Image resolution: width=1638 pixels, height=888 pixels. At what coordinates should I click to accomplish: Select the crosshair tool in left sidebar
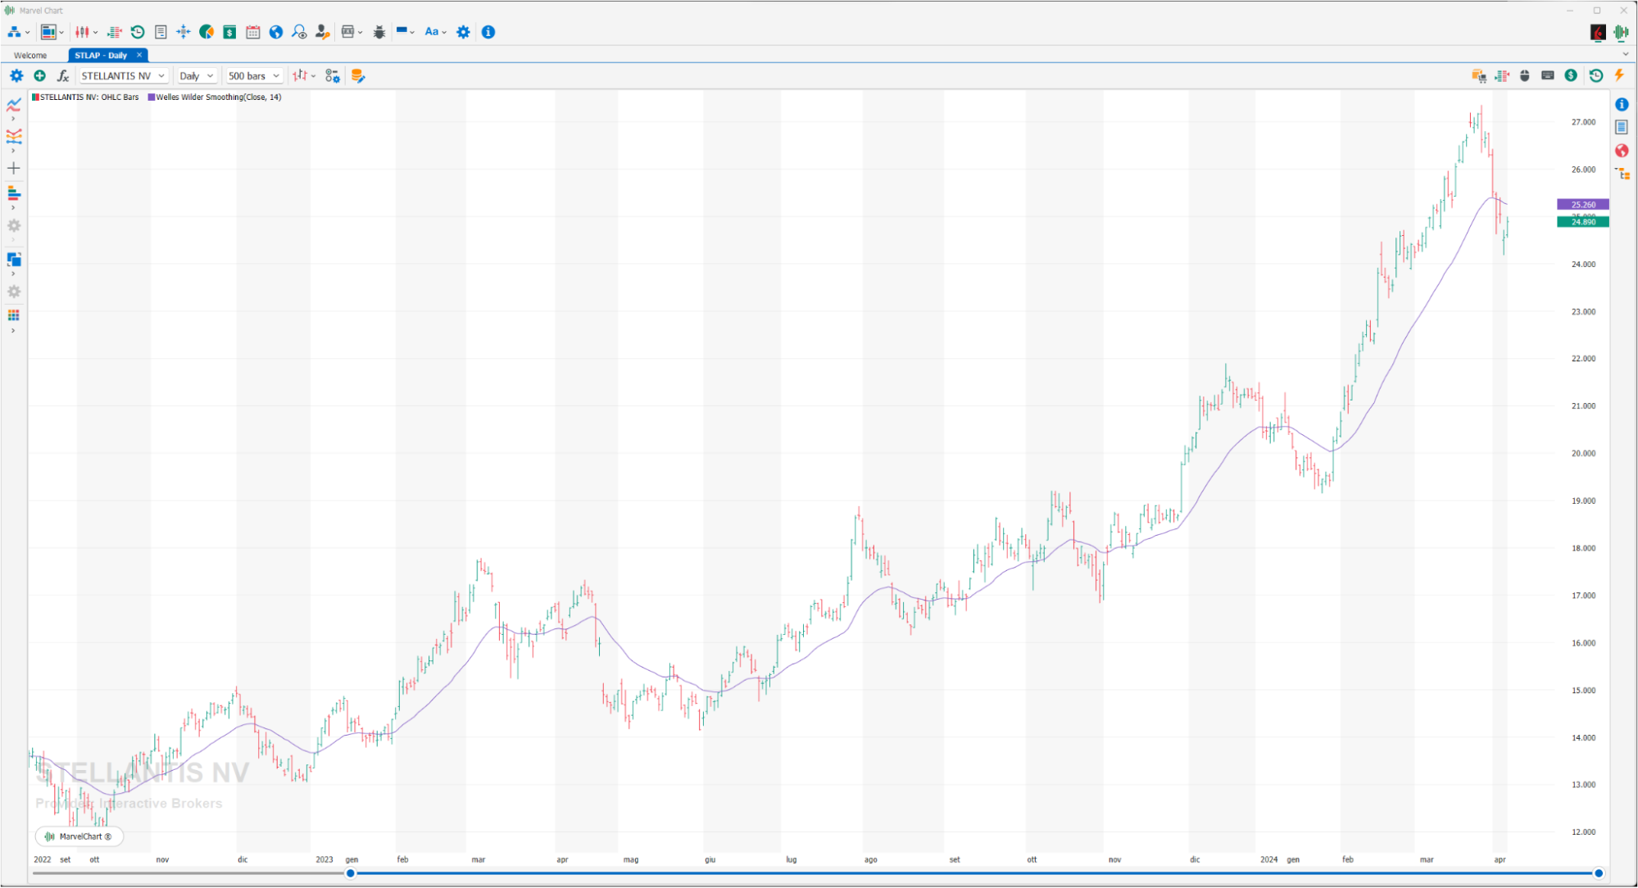14,168
